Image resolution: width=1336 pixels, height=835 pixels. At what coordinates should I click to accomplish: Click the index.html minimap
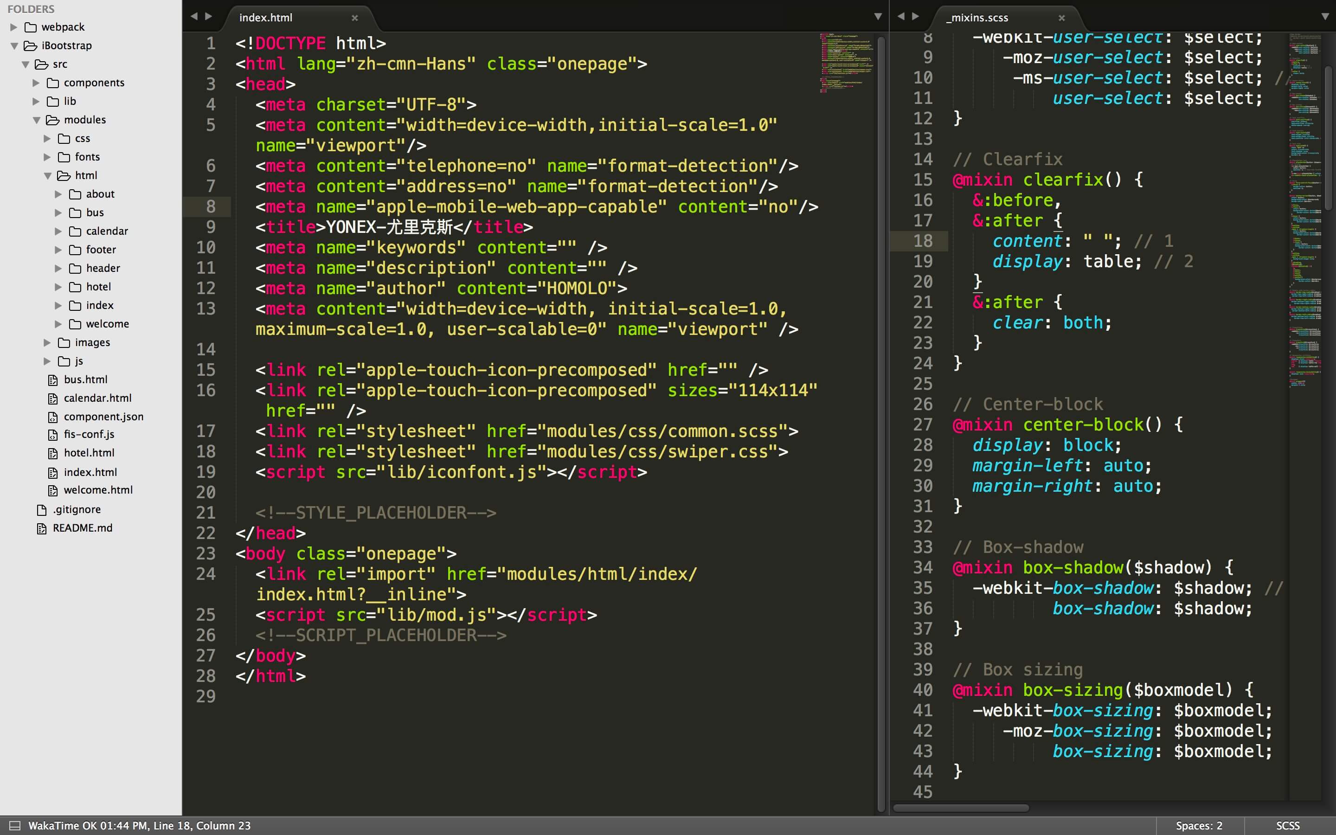846,63
